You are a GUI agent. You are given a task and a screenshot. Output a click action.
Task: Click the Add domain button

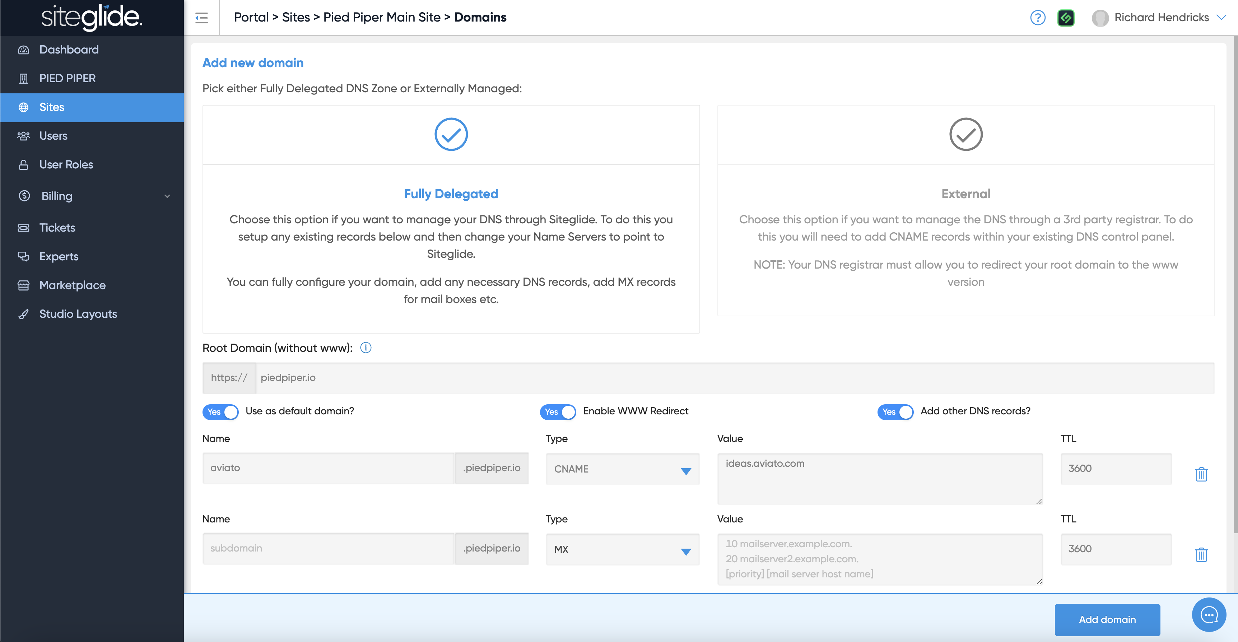coord(1107,619)
